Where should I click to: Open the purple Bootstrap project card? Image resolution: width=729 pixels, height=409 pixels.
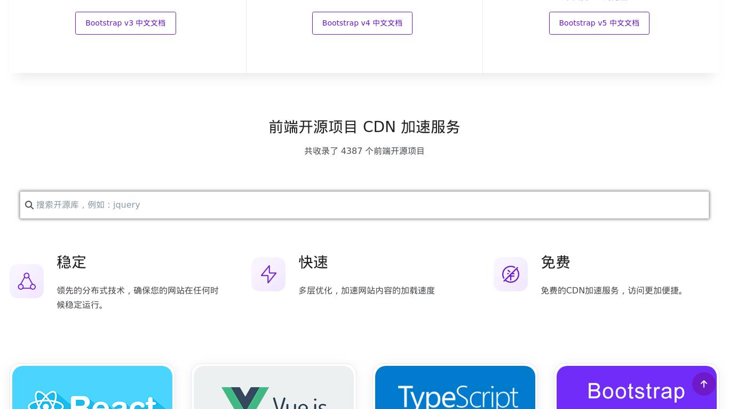pyautogui.click(x=637, y=387)
